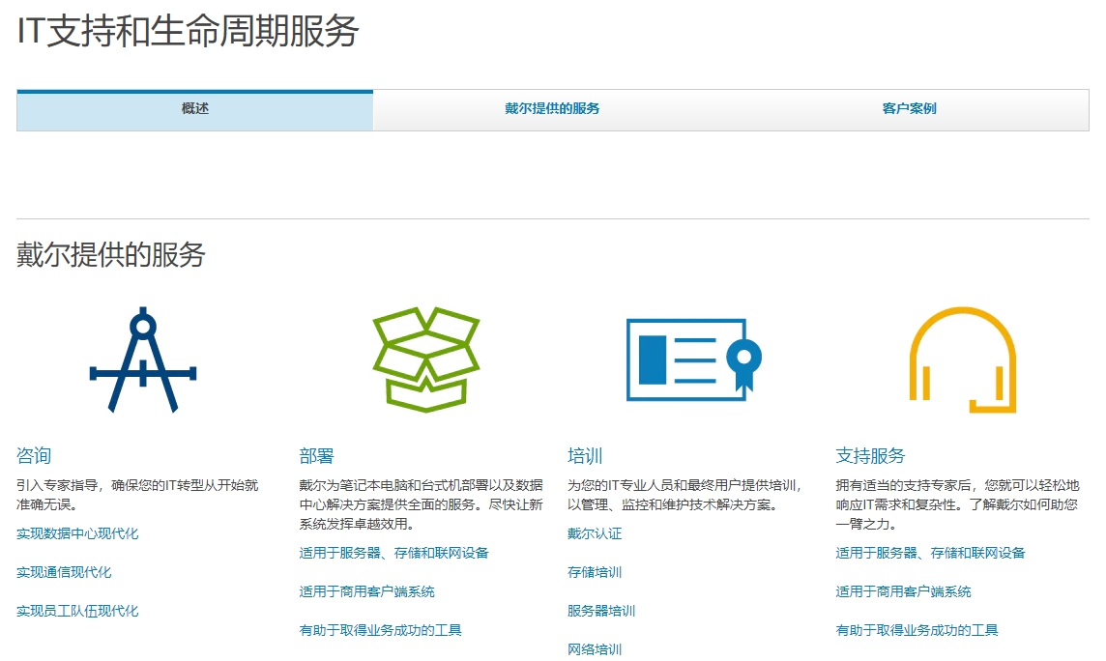Open the 服务器培训 link
The width and height of the screenshot is (1106, 661).
pyautogui.click(x=600, y=611)
